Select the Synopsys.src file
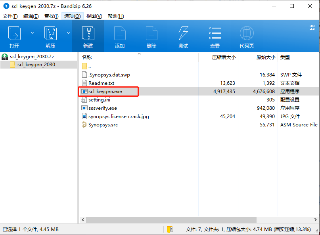Screen dimensions: 320x235 click(103, 125)
